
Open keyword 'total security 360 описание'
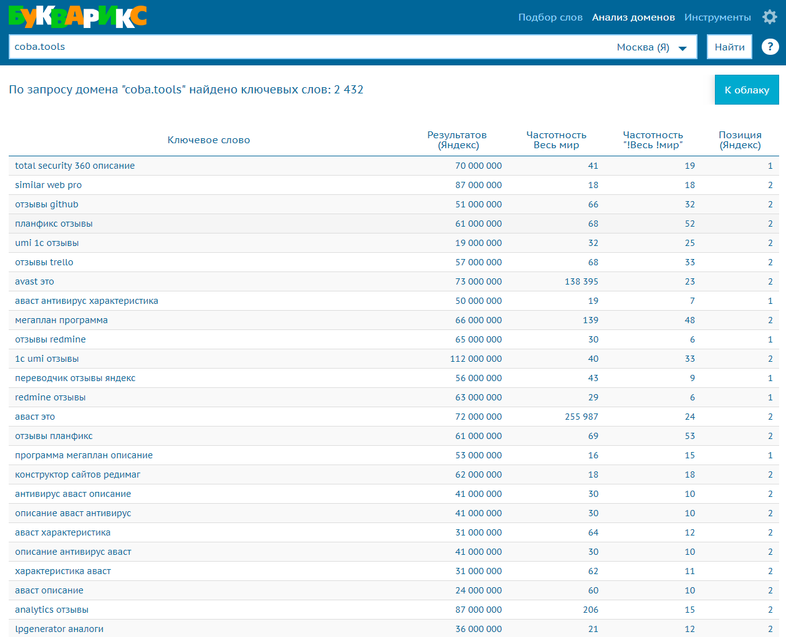click(x=75, y=166)
